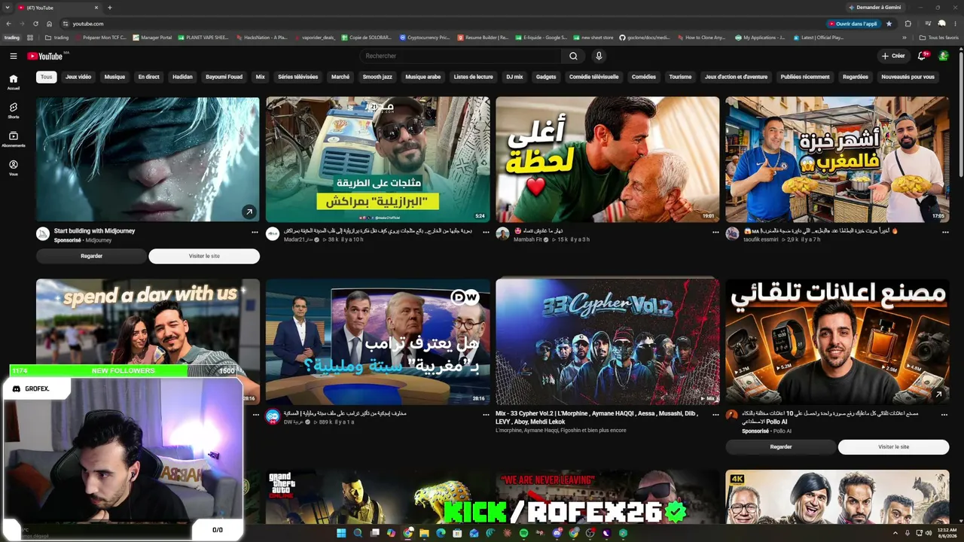Go back in the browser
The height and width of the screenshot is (542, 964).
coord(8,23)
